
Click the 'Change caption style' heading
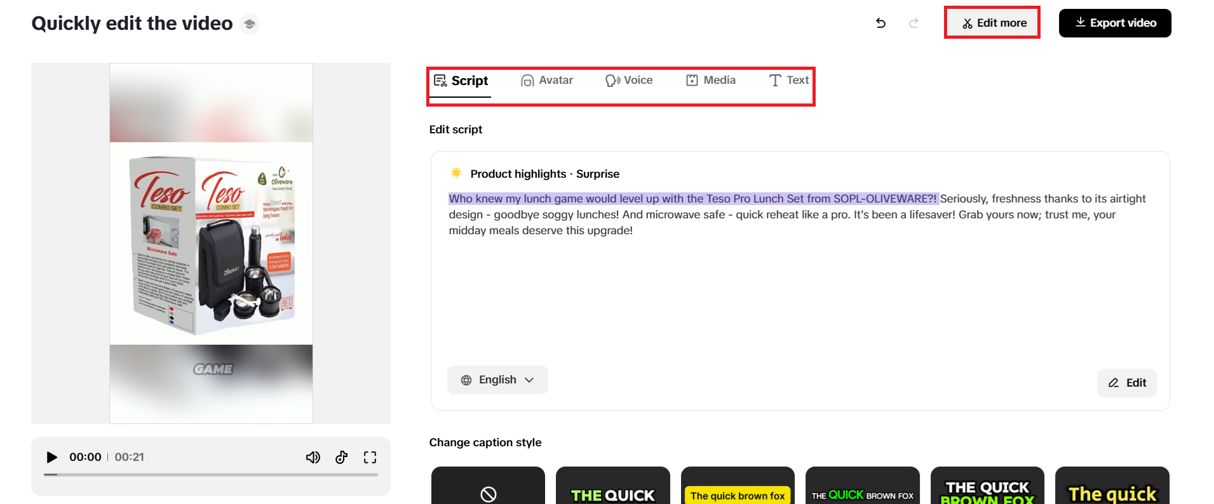(485, 442)
